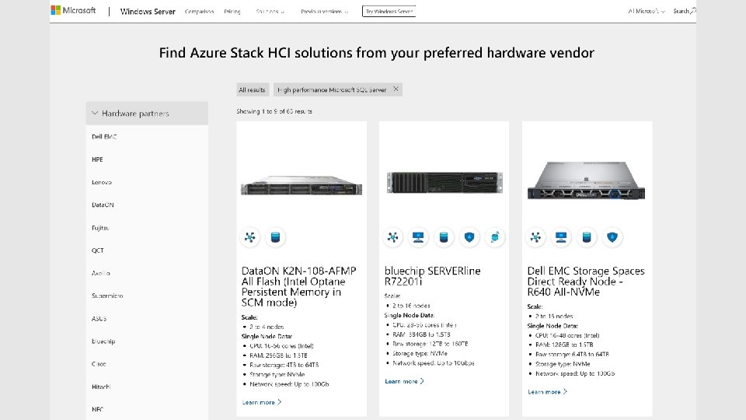The image size is (746, 420).
Task: Click the search magnifier icon in the header
Action: click(x=692, y=11)
